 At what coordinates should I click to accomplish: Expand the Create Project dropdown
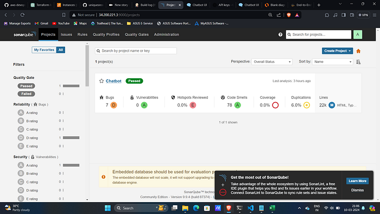pos(337,51)
